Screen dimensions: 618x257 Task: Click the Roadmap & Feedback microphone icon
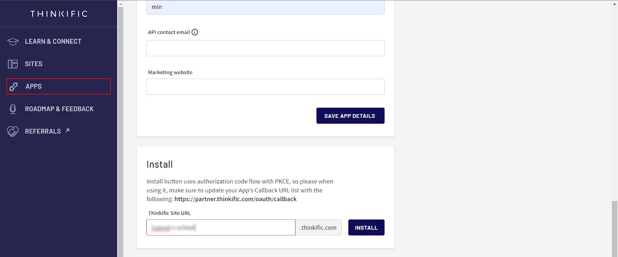[12, 109]
